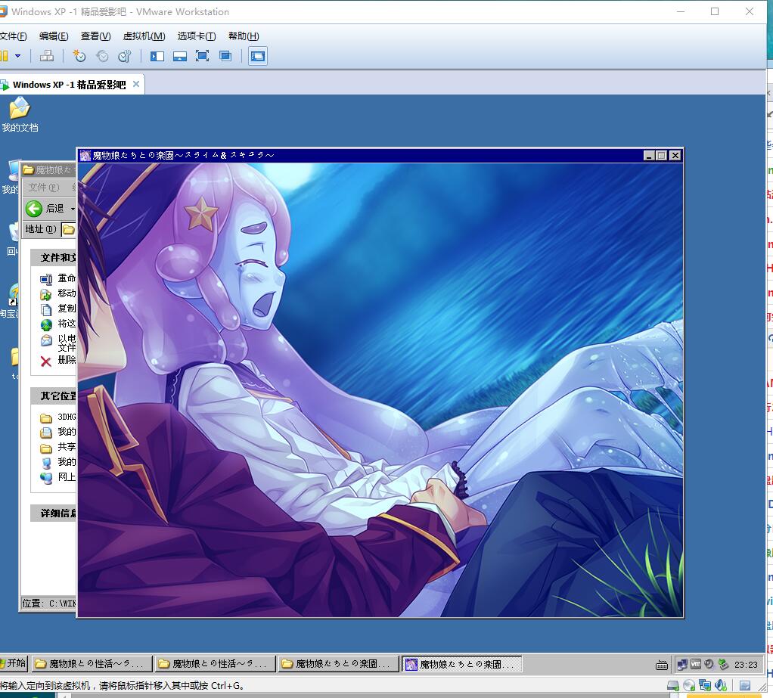Click the send Ctrl+Alt+Del toolbar icon
This screenshot has height=698, width=773.
[x=46, y=56]
